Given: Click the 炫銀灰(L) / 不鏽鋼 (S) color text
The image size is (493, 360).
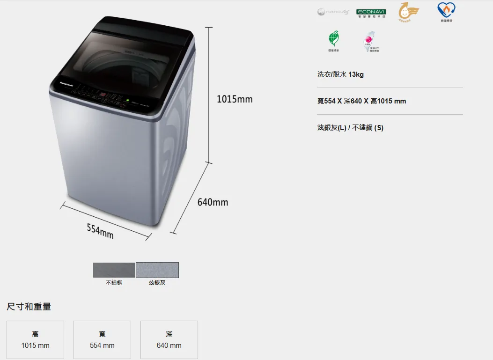Looking at the screenshot, I should coord(350,128).
